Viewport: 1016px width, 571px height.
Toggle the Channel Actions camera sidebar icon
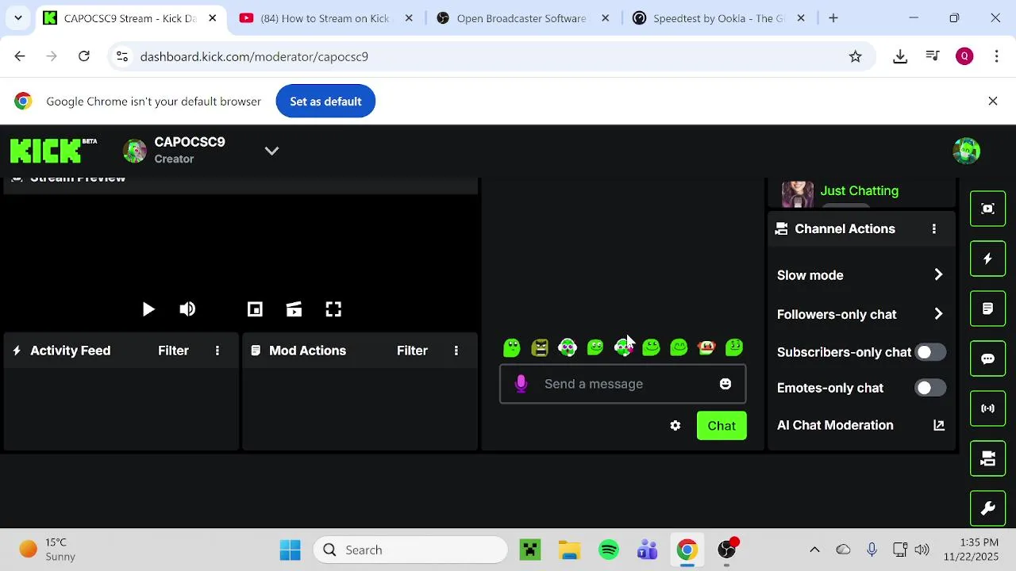pos(987,458)
